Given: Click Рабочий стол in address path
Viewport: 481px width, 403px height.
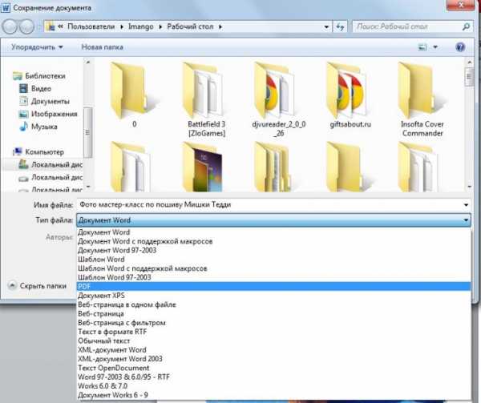Looking at the screenshot, I should coord(190,27).
